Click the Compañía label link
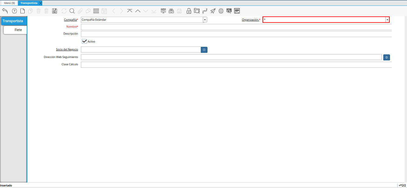The image size is (407, 188). click(70, 20)
